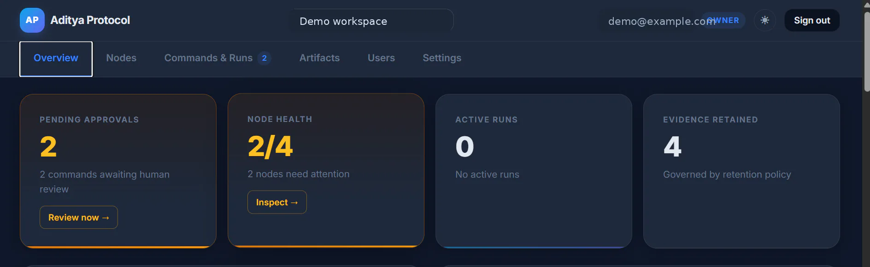870x267 pixels.
Task: Click the AP logo icon
Action: point(32,20)
